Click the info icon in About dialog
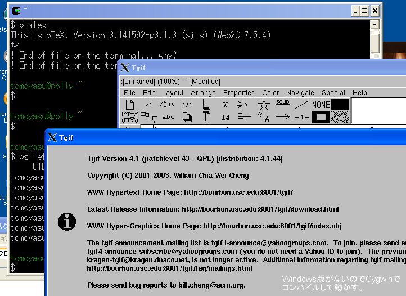Image resolution: width=406 pixels, height=296 pixels. pyautogui.click(x=67, y=222)
